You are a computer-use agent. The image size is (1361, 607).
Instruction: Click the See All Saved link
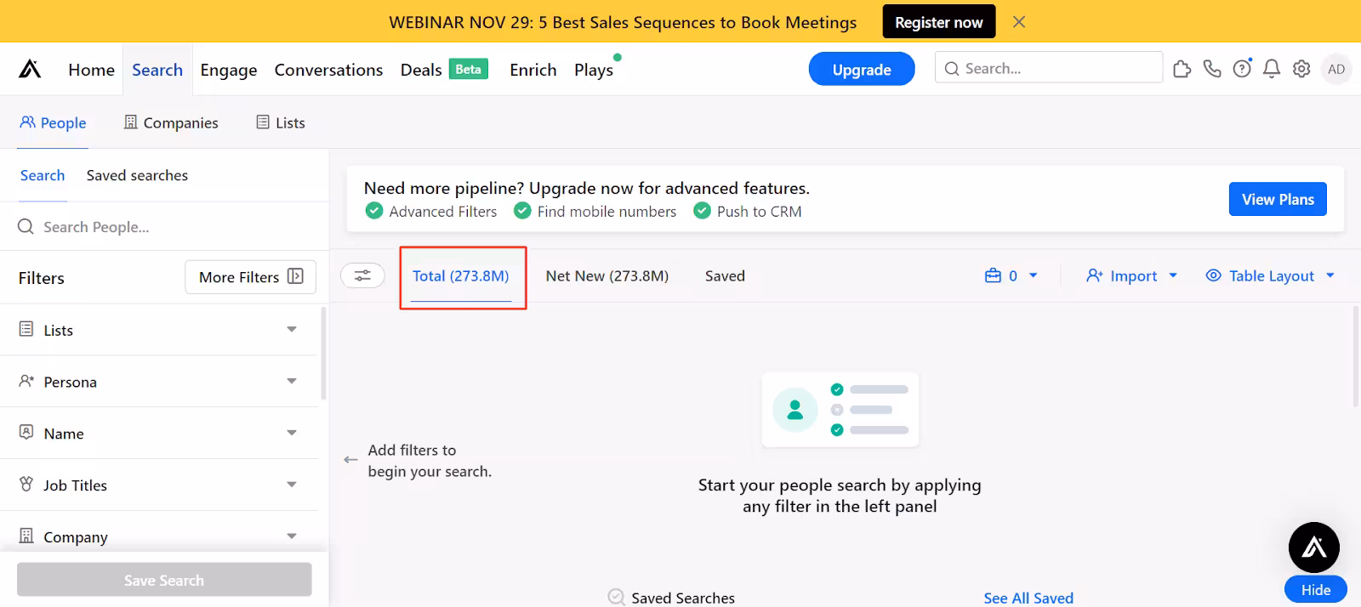(1028, 598)
